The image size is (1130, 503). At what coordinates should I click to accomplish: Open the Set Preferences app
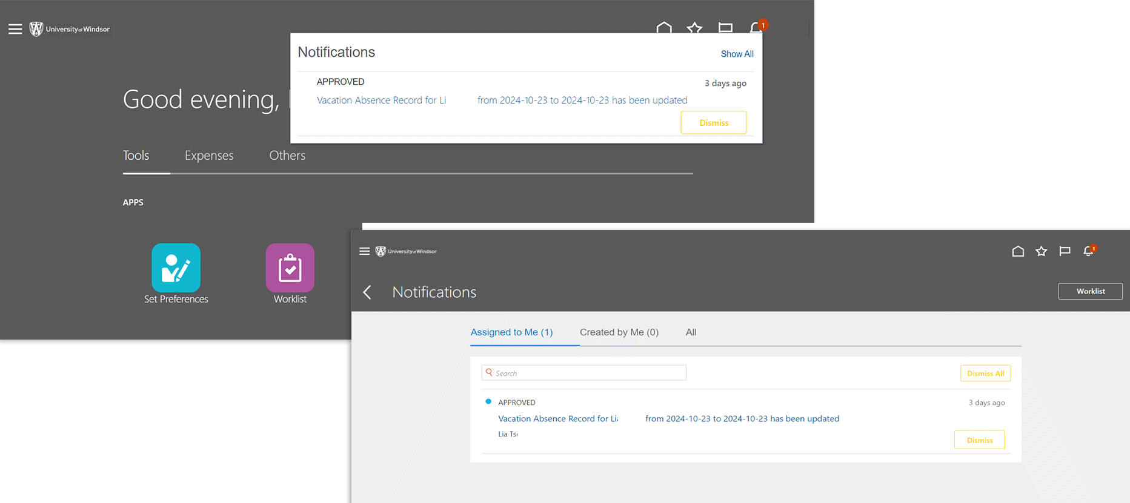pos(176,268)
